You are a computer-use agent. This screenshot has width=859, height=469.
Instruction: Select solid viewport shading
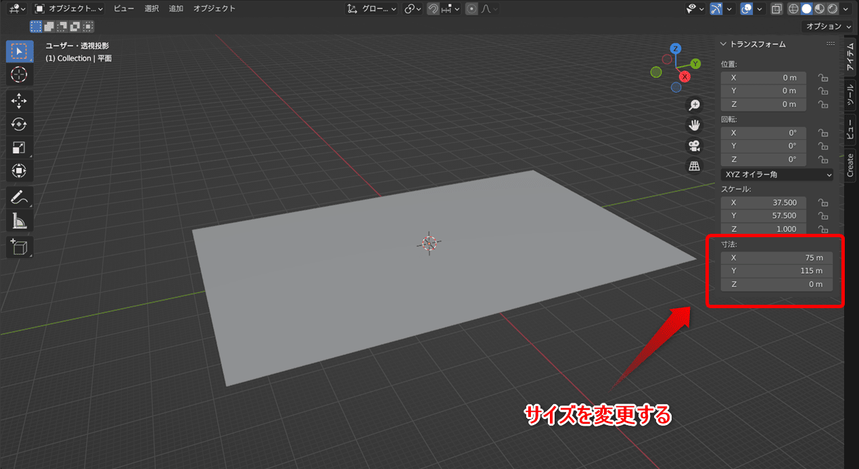(x=806, y=9)
